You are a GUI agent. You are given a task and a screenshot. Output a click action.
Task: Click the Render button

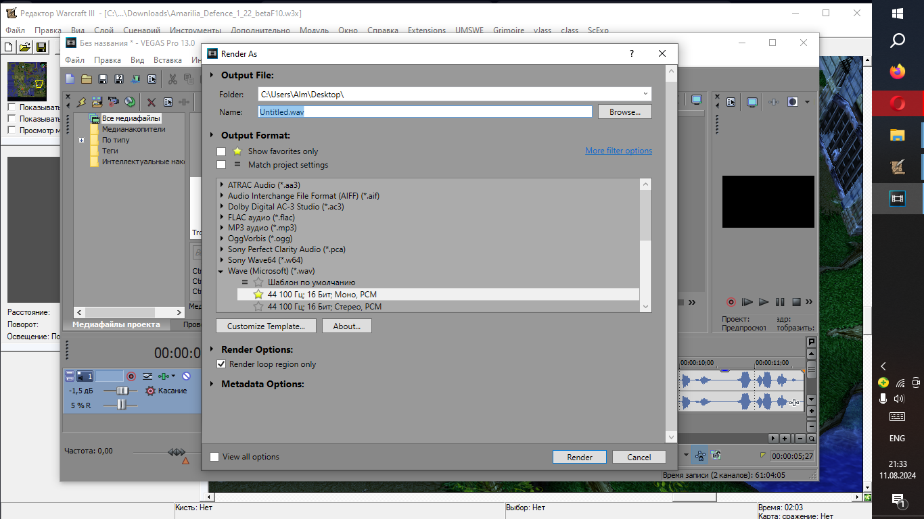[x=580, y=457]
